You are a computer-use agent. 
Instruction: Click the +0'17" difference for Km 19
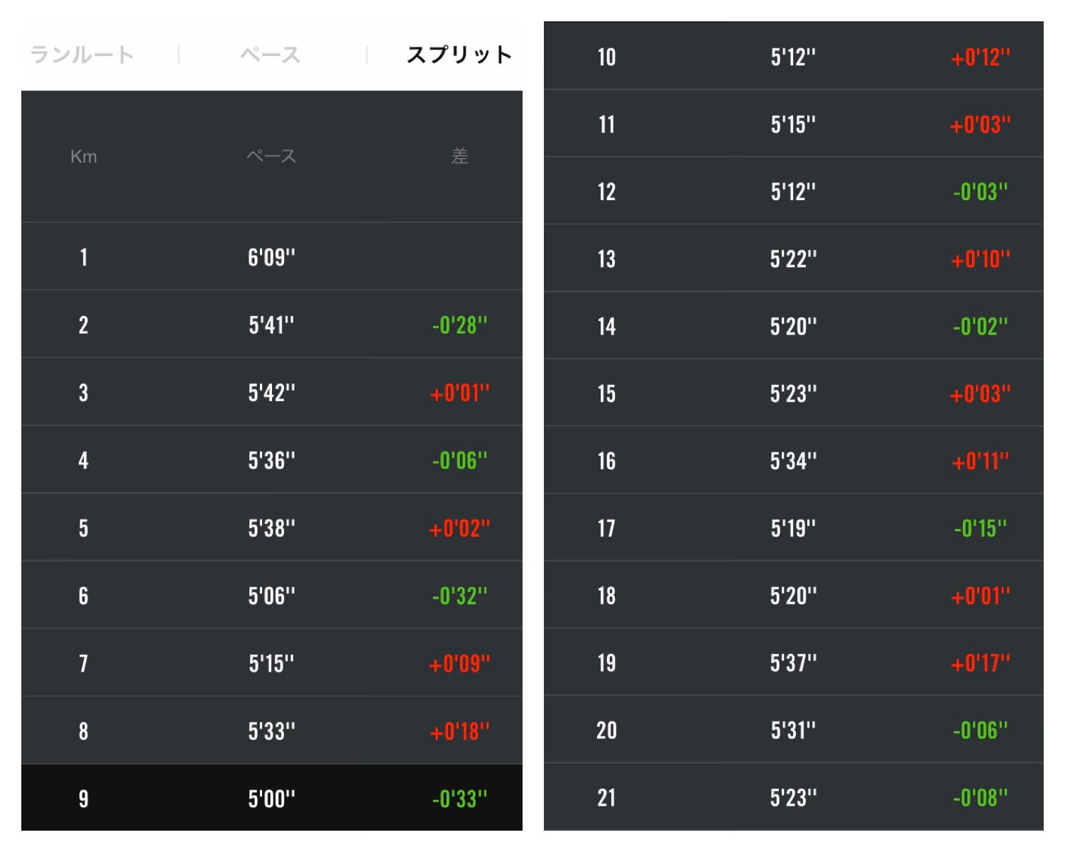[x=981, y=663]
